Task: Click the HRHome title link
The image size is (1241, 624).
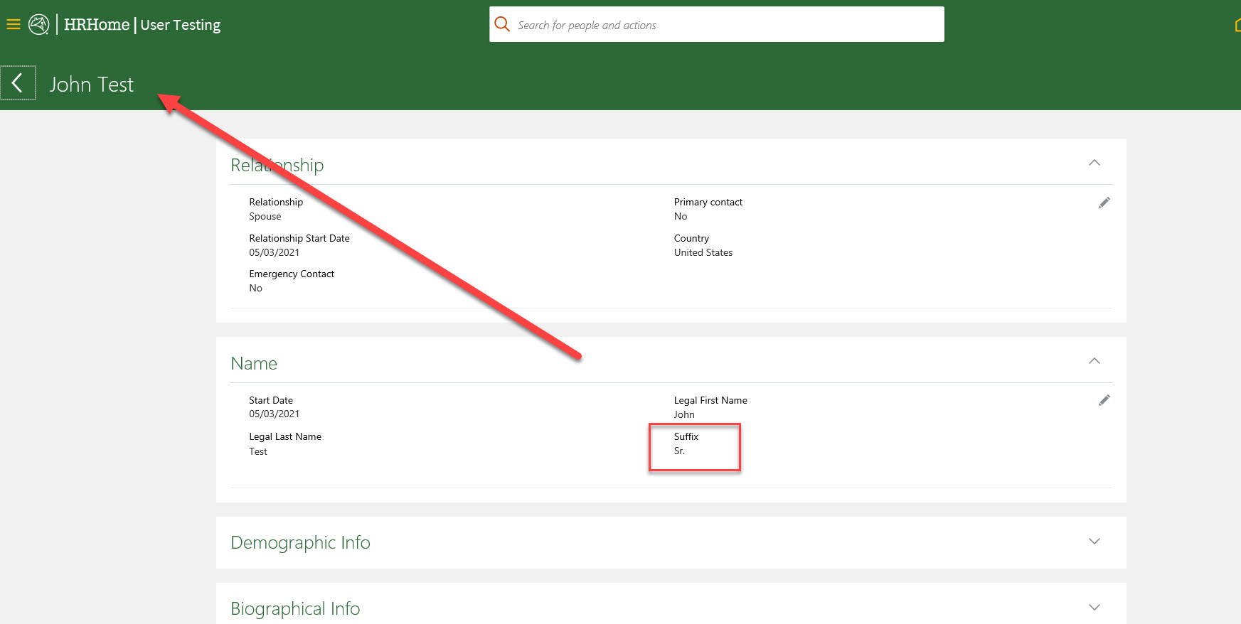Action: pos(97,25)
